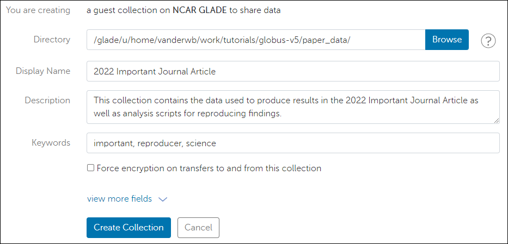Click the question mark help icon
The image size is (508, 244).
(488, 41)
